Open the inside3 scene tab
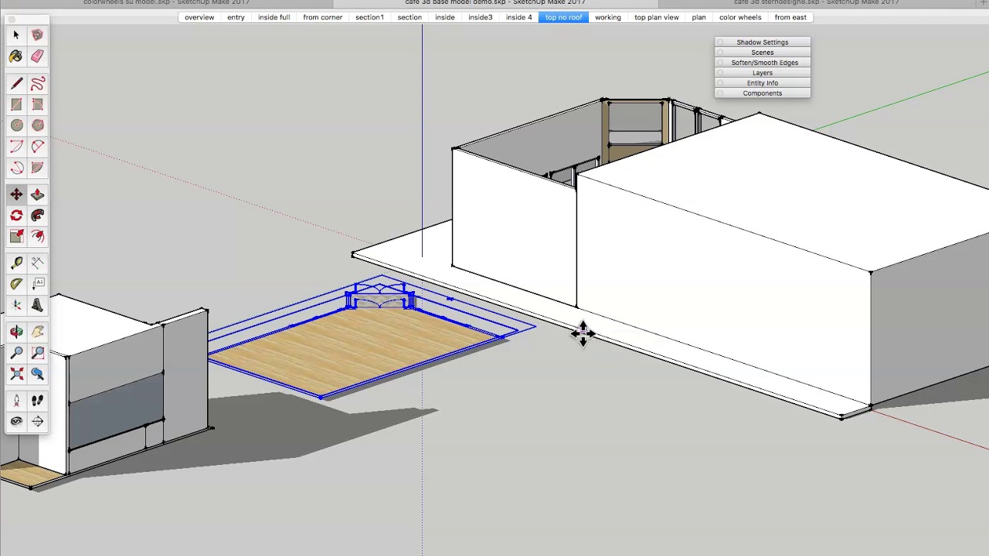 click(x=480, y=17)
